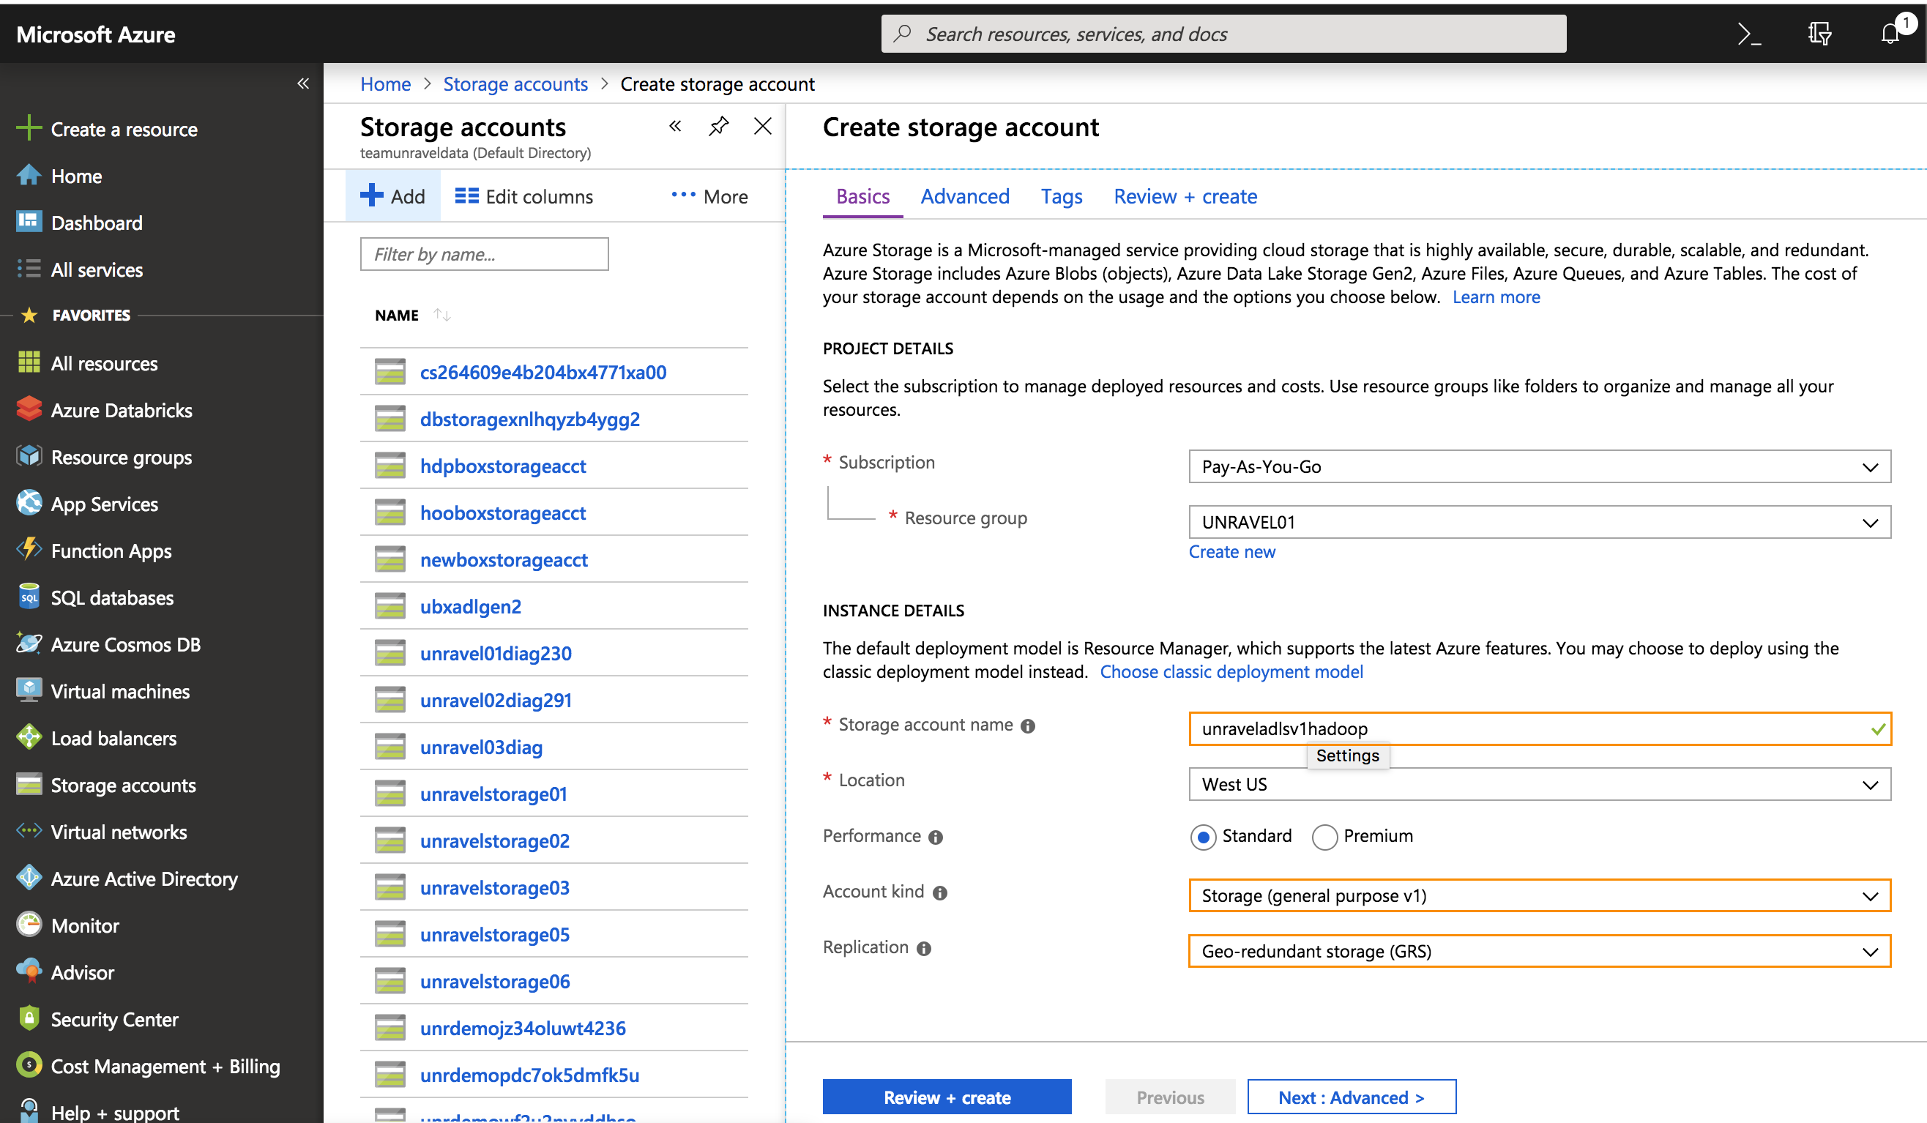The image size is (1927, 1123).
Task: Click the Create a resource plus icon
Action: (29, 128)
